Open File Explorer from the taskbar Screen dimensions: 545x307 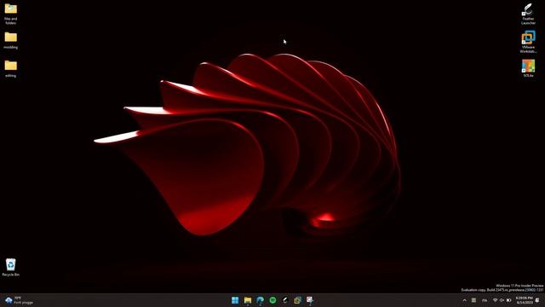248,300
